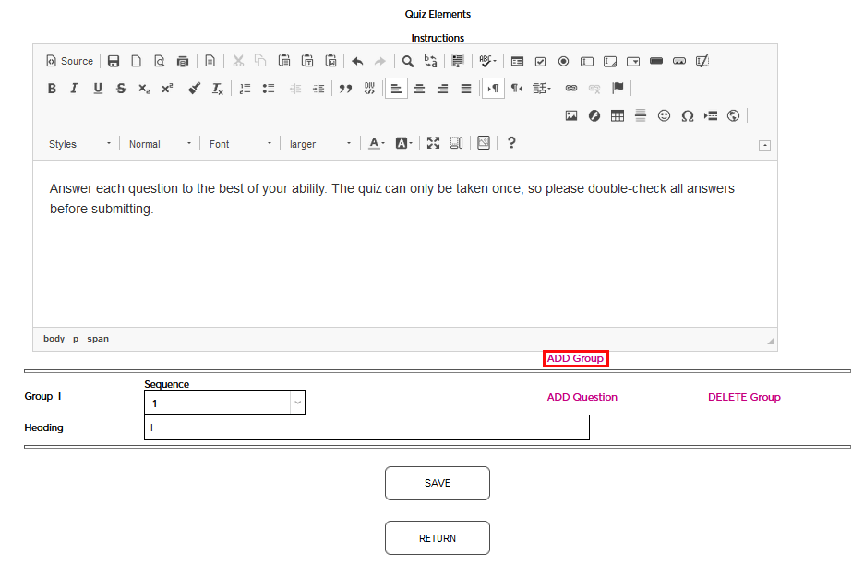The width and height of the screenshot is (864, 565).
Task: Click the DELETE Group link
Action: coord(744,397)
